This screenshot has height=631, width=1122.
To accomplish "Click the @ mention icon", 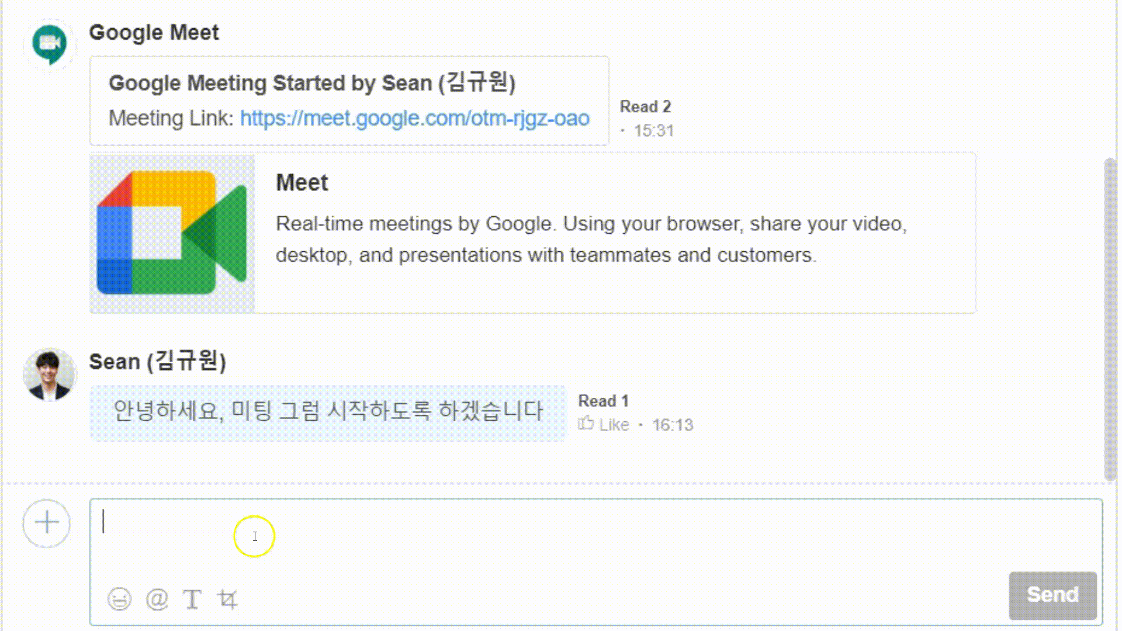I will tap(157, 599).
